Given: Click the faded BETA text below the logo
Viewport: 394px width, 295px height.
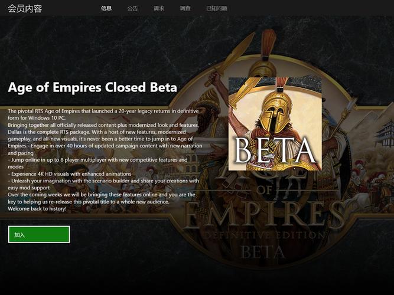Looking at the screenshot, I should coord(263,252).
